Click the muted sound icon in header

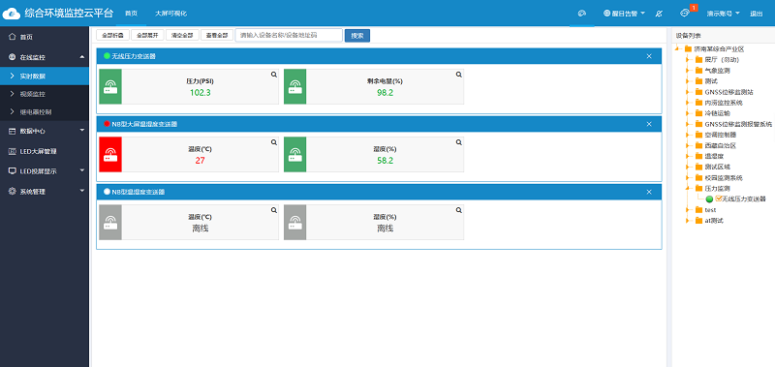[659, 14]
